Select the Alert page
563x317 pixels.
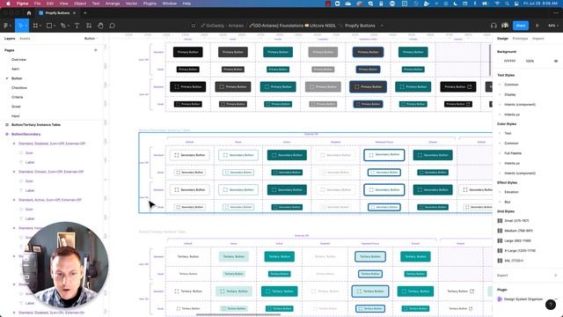[x=16, y=69]
